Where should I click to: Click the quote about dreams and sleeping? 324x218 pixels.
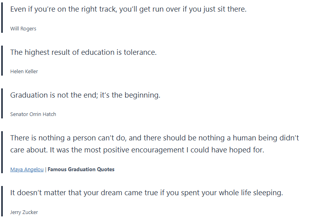coord(146,193)
